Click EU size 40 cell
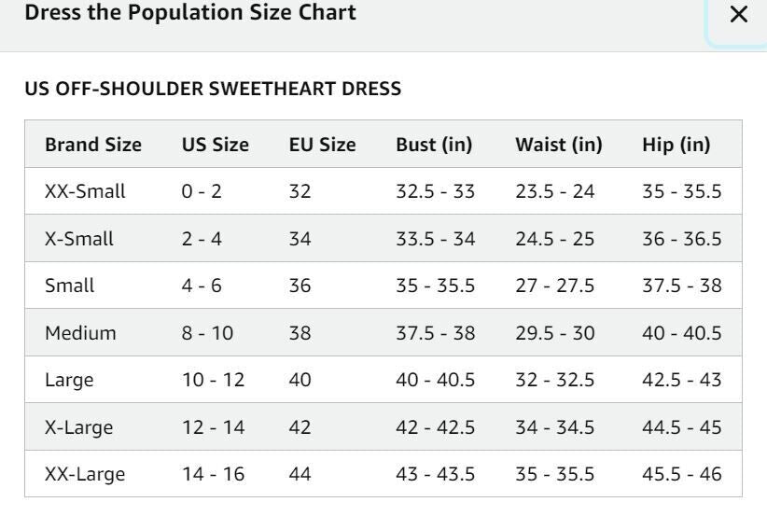The image size is (767, 516). point(300,380)
